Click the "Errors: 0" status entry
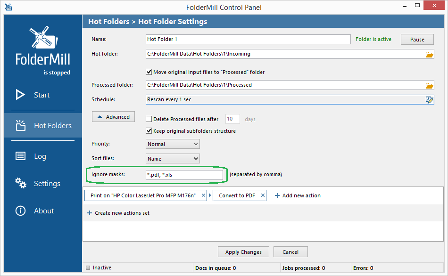The width and height of the screenshot is (448, 276). tap(363, 268)
